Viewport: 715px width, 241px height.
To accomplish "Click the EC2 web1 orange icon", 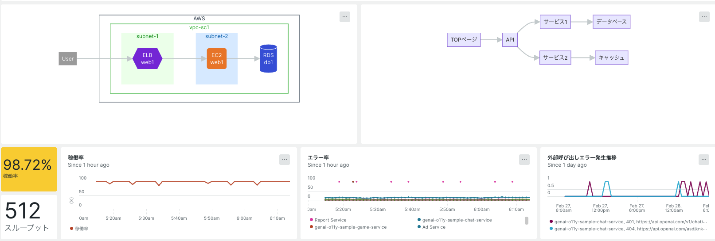I will point(216,59).
